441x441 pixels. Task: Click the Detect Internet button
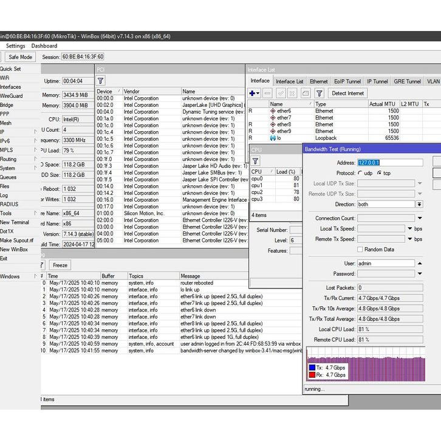(x=348, y=93)
